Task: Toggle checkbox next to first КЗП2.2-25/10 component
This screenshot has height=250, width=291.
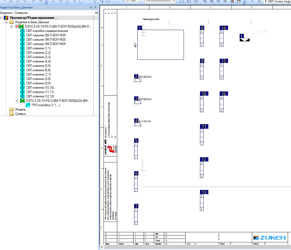Action: click(x=17, y=26)
